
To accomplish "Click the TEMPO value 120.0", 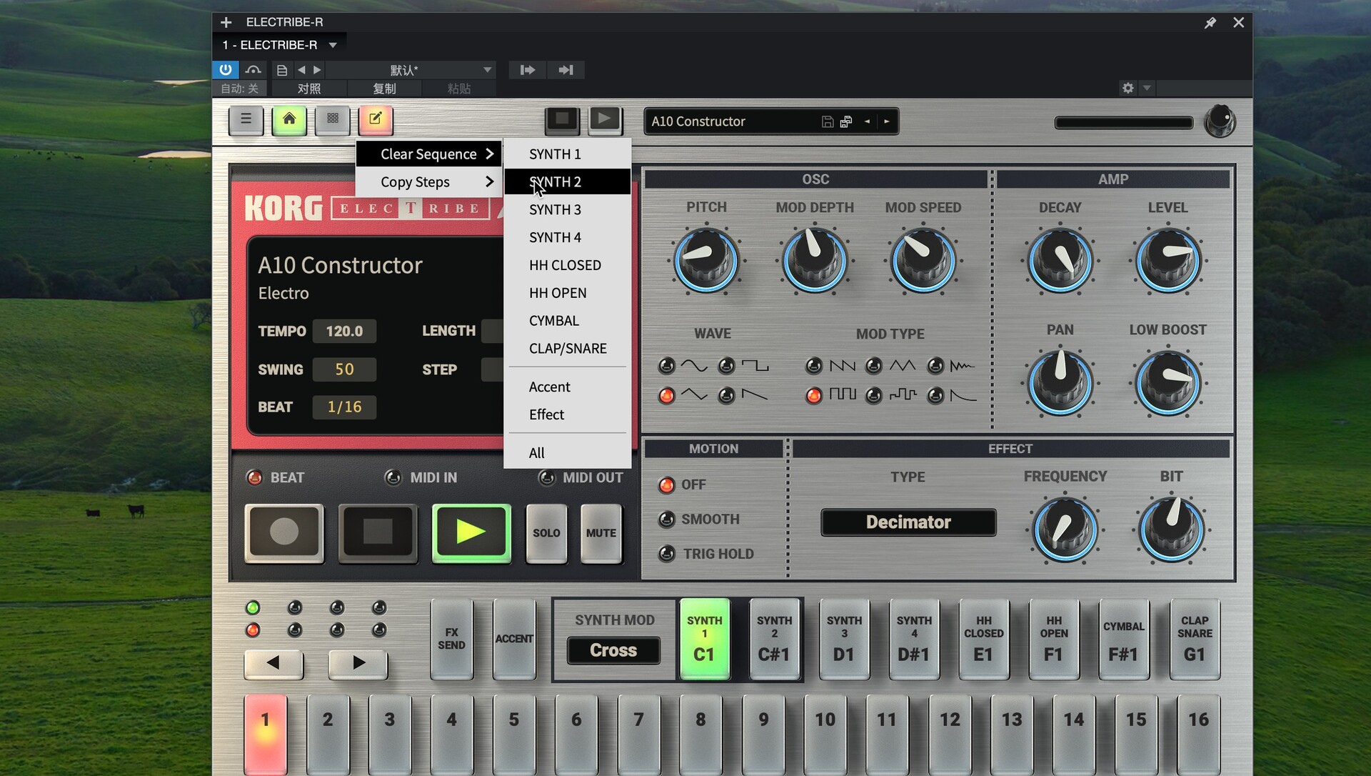I will [x=344, y=331].
